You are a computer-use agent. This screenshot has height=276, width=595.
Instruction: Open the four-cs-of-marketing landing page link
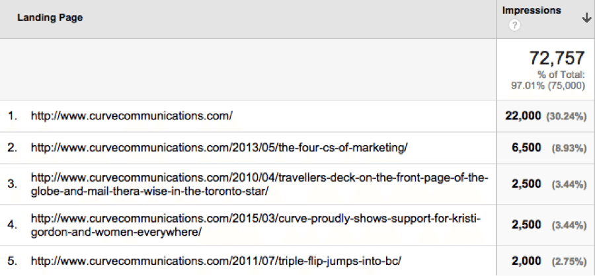point(219,148)
